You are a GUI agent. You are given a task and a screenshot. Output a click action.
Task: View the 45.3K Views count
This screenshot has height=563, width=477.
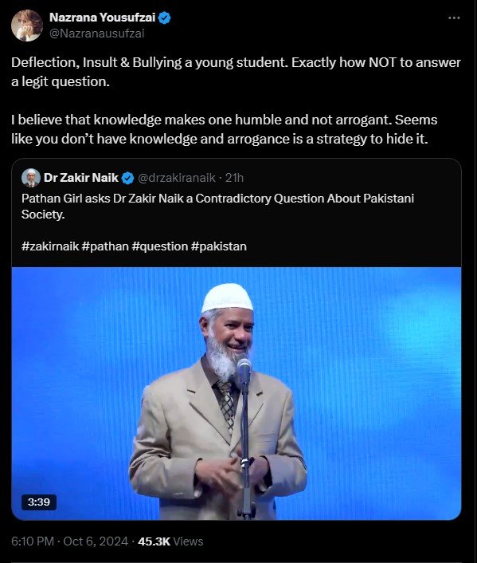tap(170, 541)
